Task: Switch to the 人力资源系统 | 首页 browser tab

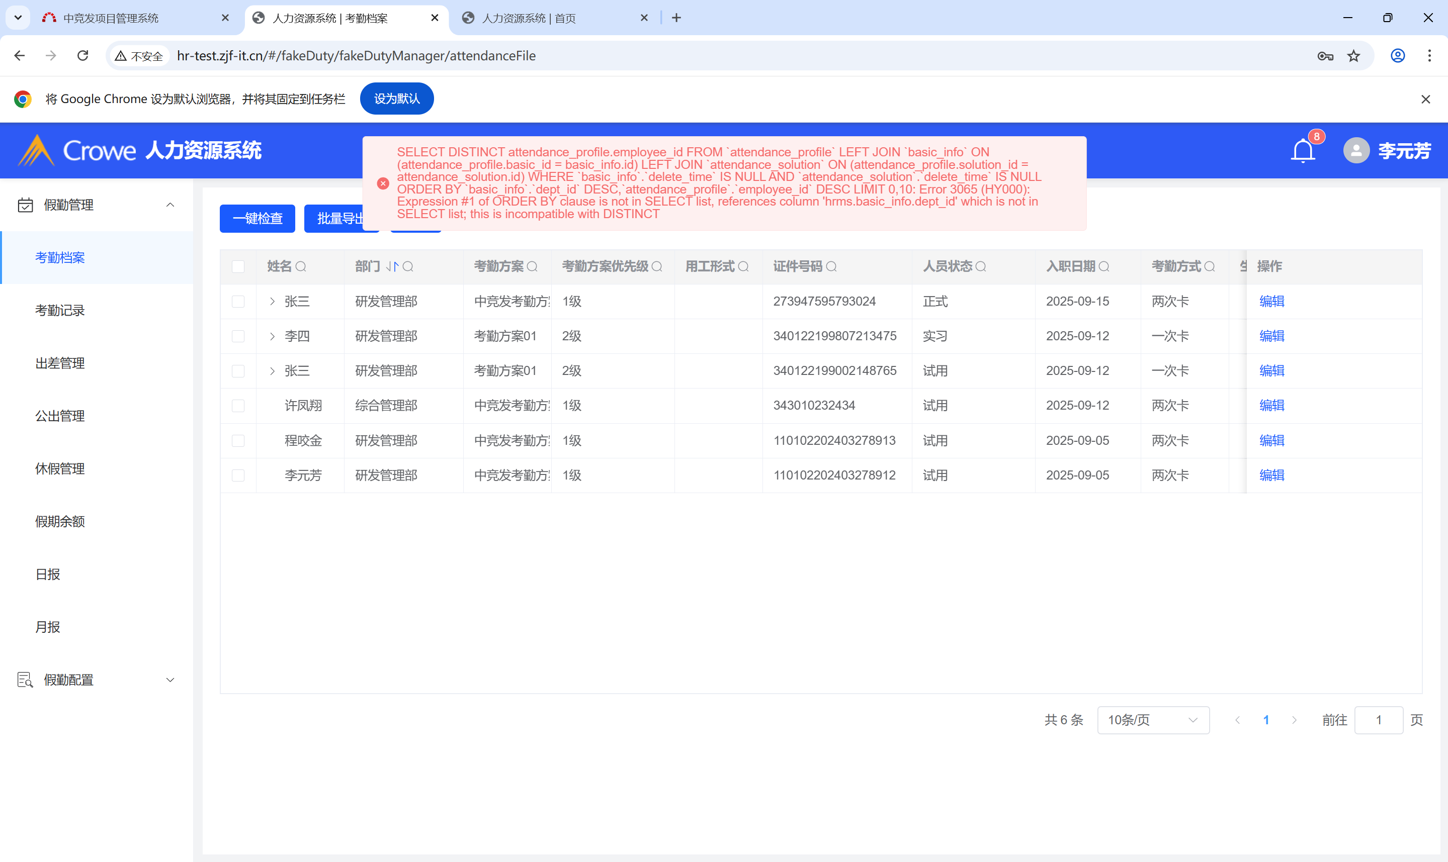Action: (529, 18)
